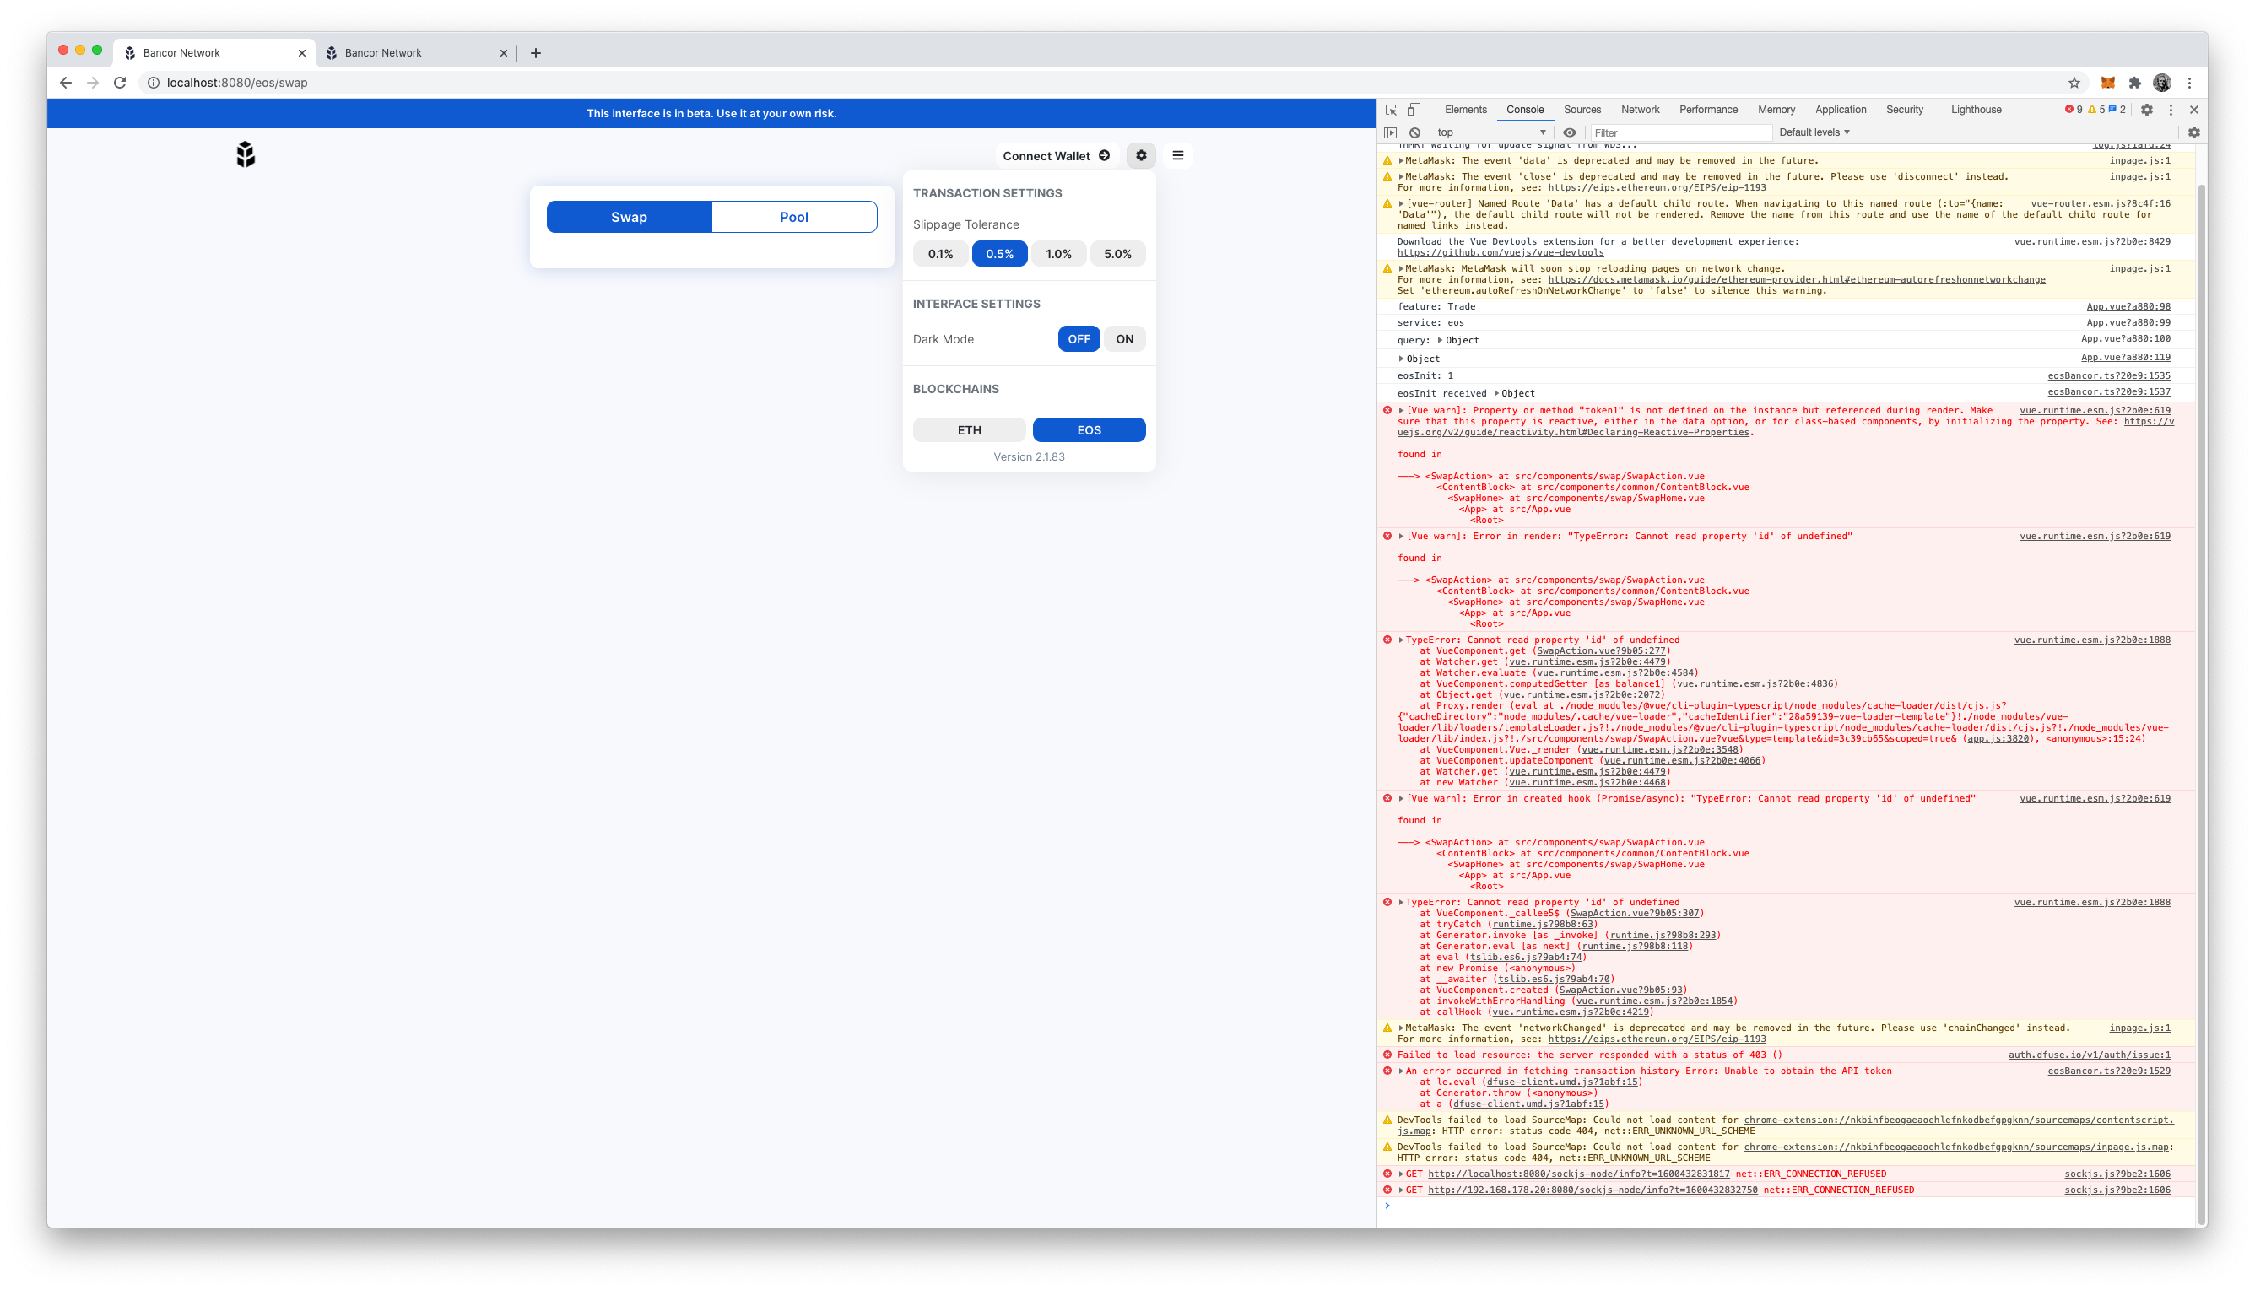Open the DevTools Network tab
The width and height of the screenshot is (2255, 1290).
pyautogui.click(x=1640, y=110)
